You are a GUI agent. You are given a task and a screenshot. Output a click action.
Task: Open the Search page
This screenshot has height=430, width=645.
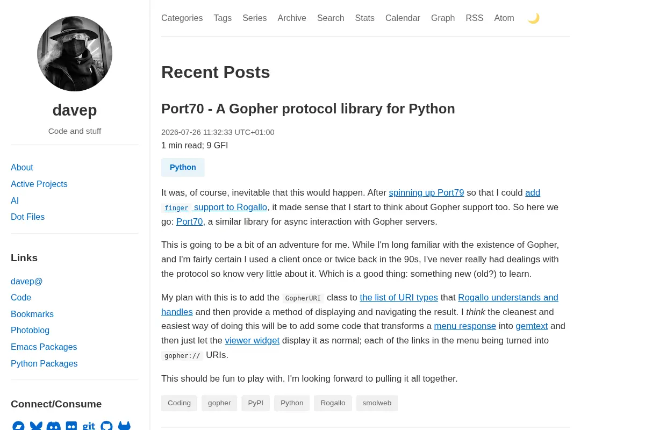(x=331, y=18)
